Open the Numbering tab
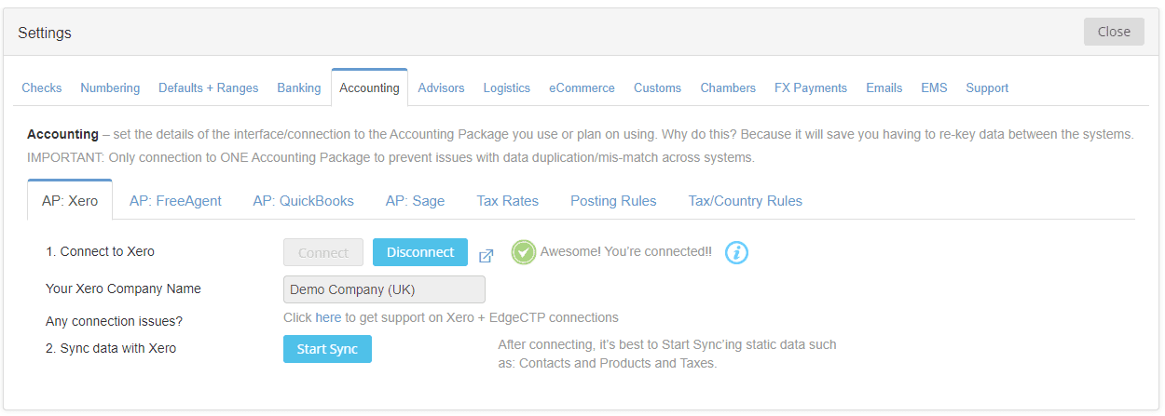The width and height of the screenshot is (1165, 416). (110, 87)
